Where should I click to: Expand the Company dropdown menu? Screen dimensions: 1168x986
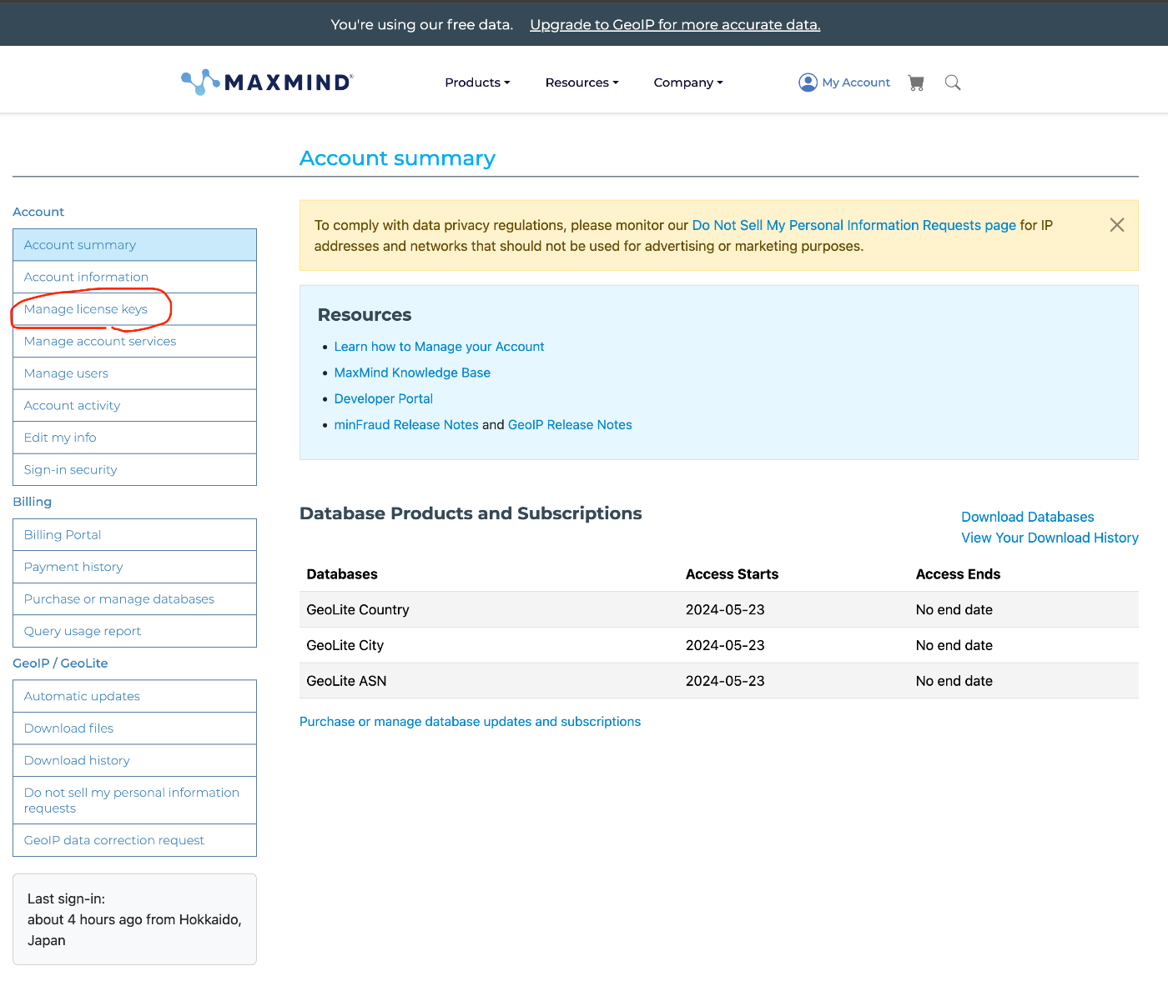pyautogui.click(x=688, y=83)
